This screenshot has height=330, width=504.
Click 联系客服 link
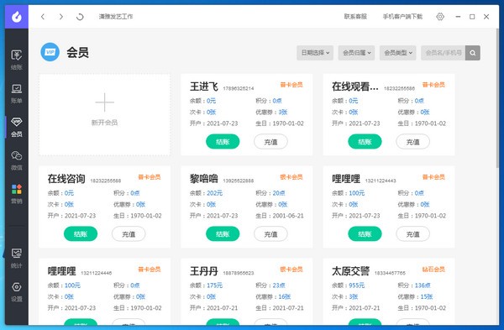[x=355, y=17]
